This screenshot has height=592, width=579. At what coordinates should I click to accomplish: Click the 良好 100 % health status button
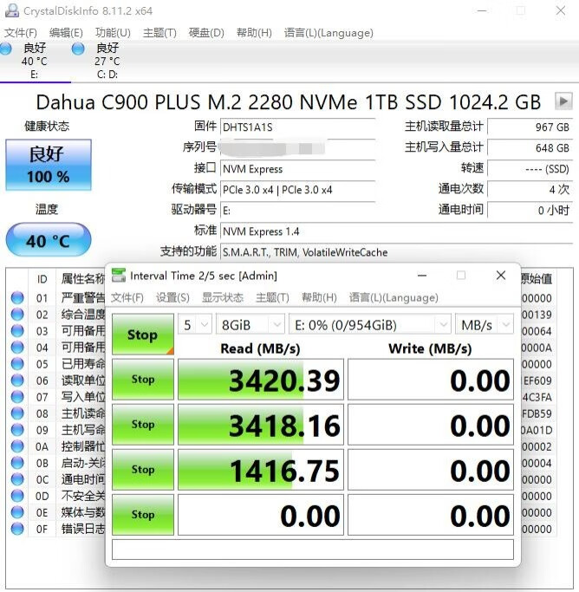(x=49, y=165)
